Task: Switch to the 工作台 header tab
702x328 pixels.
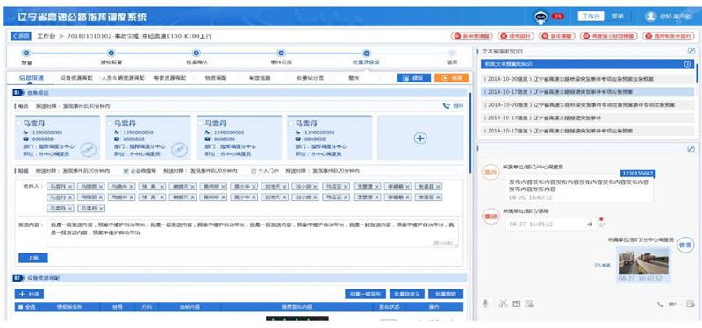Action: pos(591,16)
